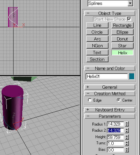This screenshot has height=155, width=140.
Task: Select the Section spline button
Action: 97,59
